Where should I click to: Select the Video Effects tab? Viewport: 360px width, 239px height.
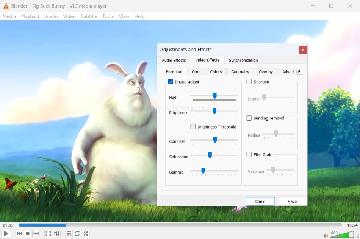point(207,60)
